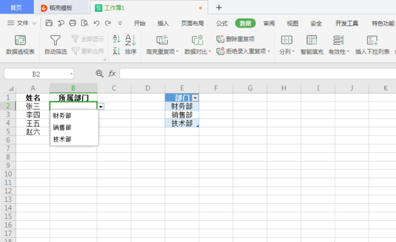This screenshot has height=242, width=396.
Task: Open Highlight Duplicates (高亮重复项) menu
Action: coord(162,45)
